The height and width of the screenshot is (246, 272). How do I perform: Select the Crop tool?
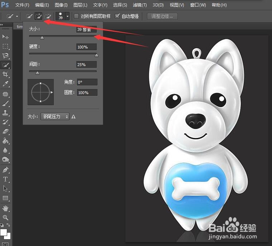pyautogui.click(x=5, y=74)
